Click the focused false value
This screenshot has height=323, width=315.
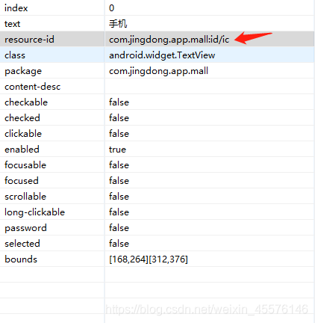(119, 181)
